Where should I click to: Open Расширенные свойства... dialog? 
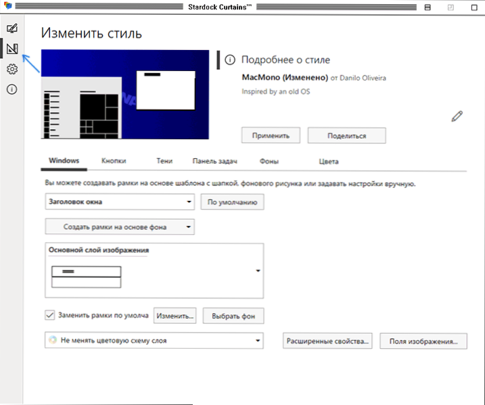[327, 341]
